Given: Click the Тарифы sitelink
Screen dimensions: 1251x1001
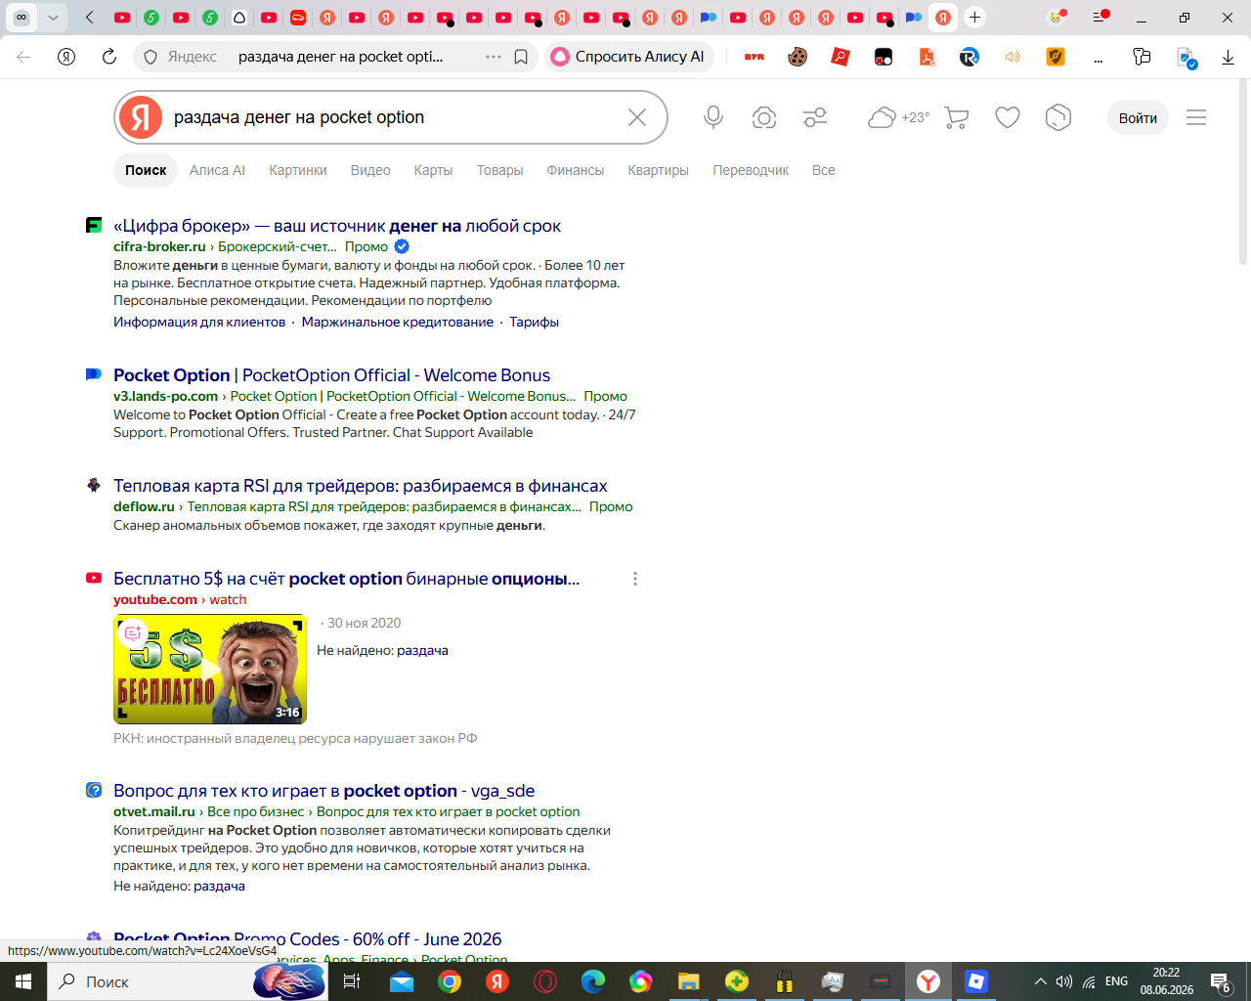Looking at the screenshot, I should 534,322.
